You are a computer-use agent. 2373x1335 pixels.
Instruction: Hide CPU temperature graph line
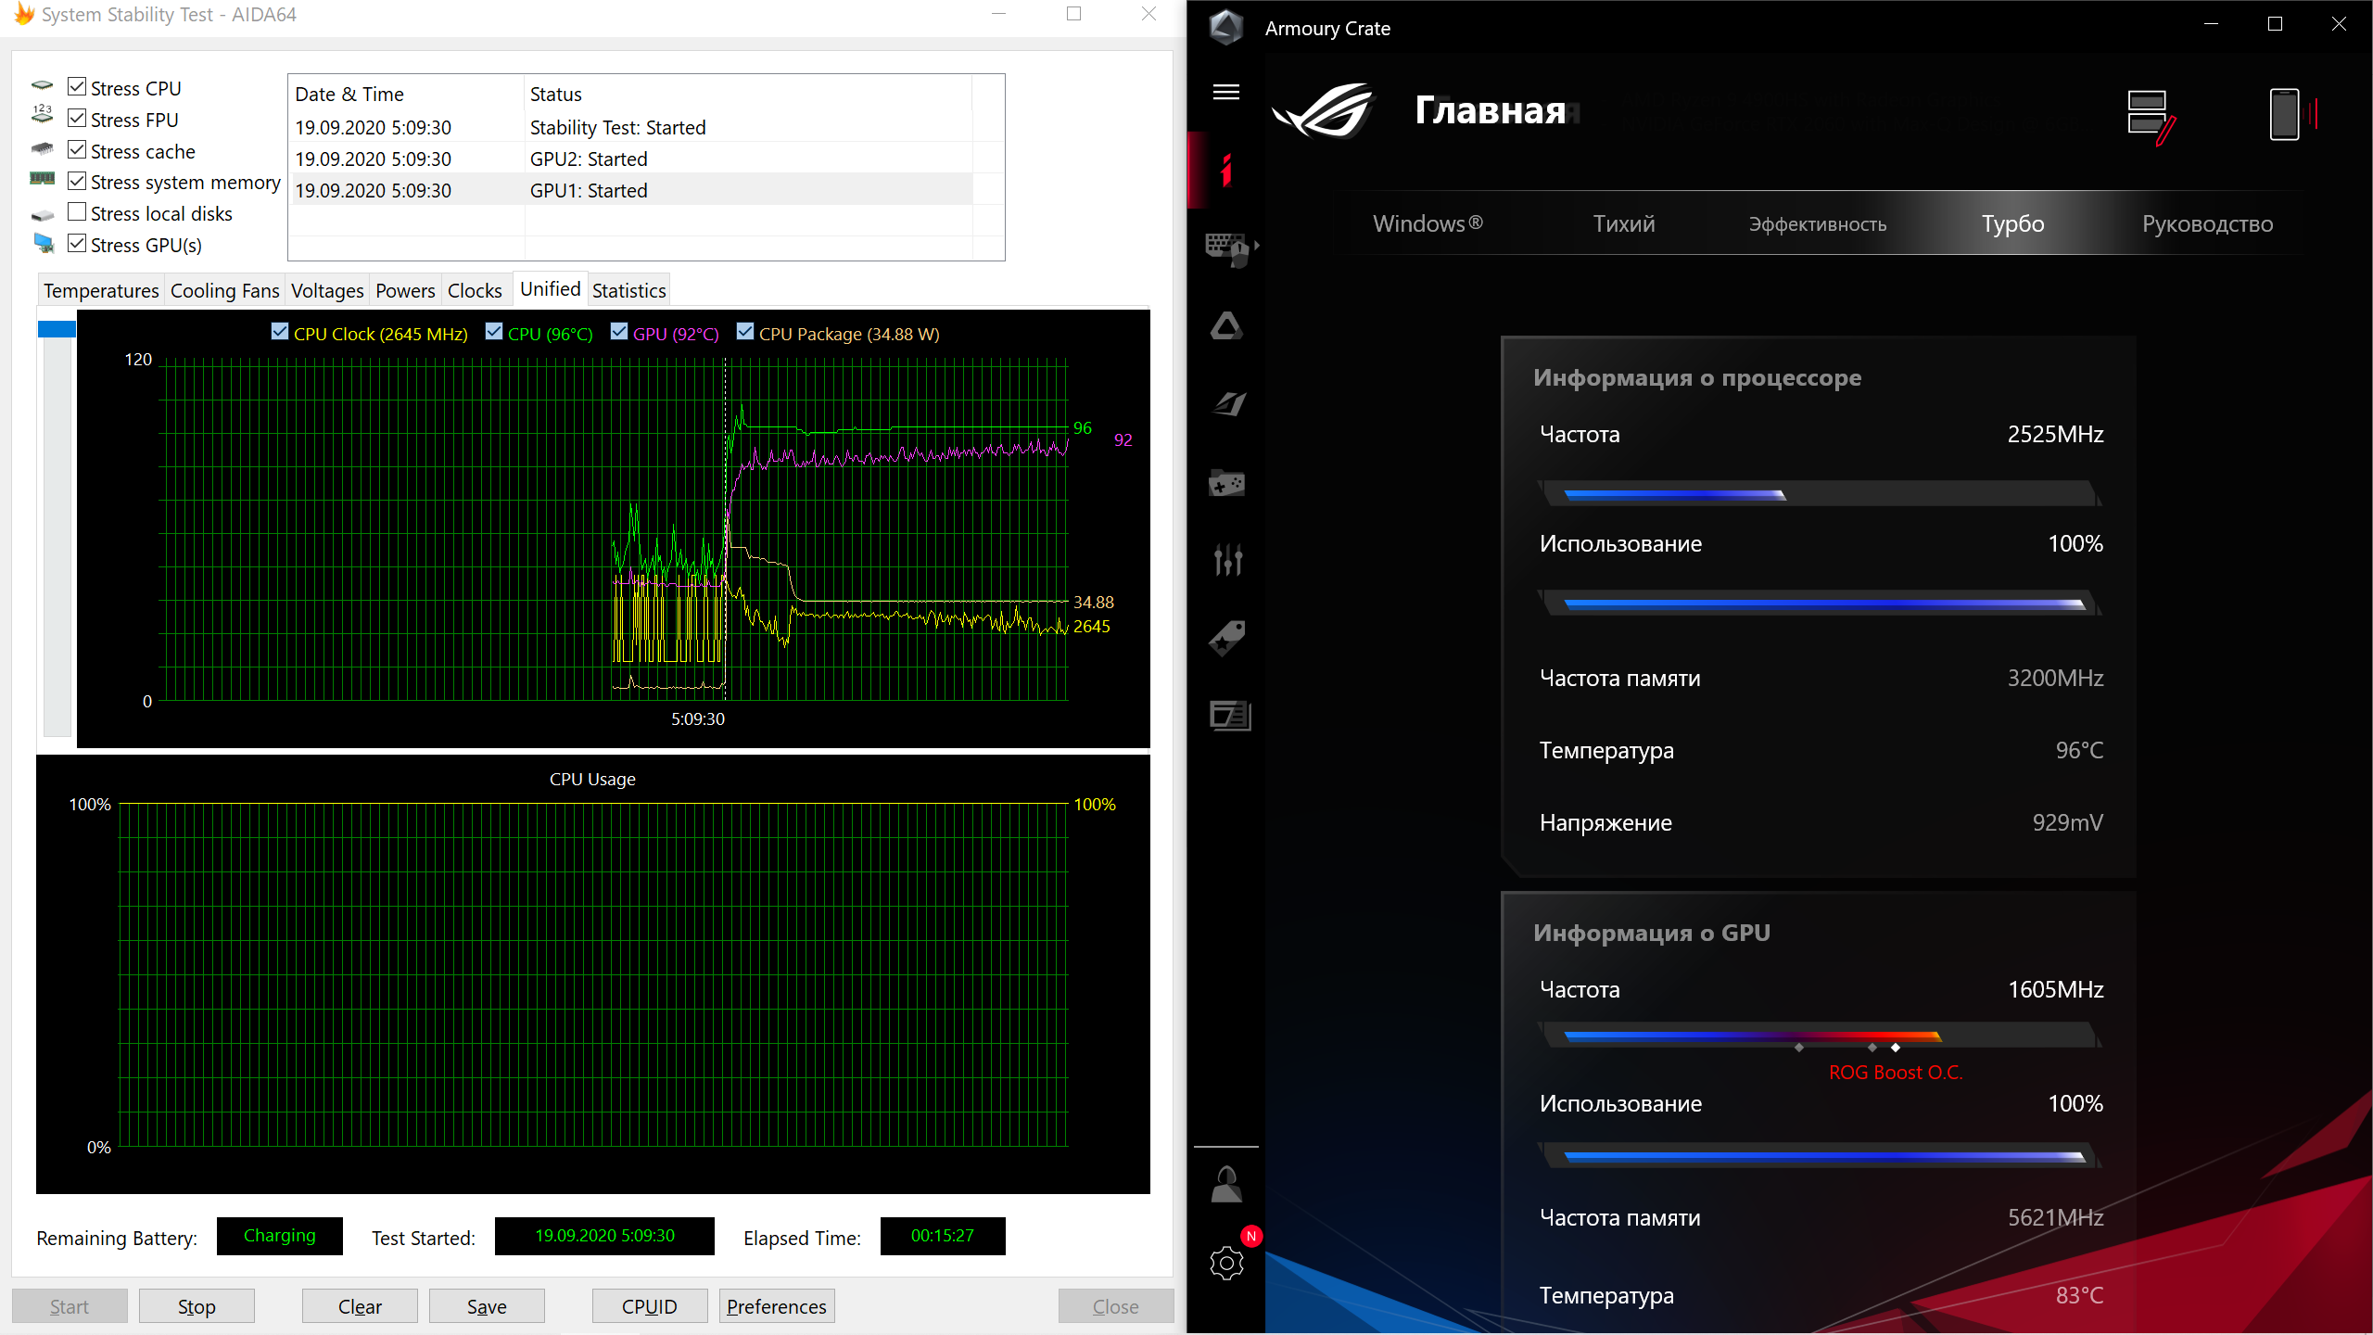coord(494,332)
